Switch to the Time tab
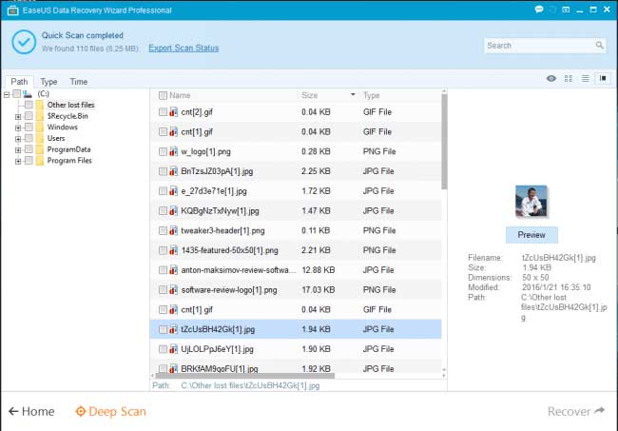This screenshot has width=618, height=431. [x=78, y=82]
